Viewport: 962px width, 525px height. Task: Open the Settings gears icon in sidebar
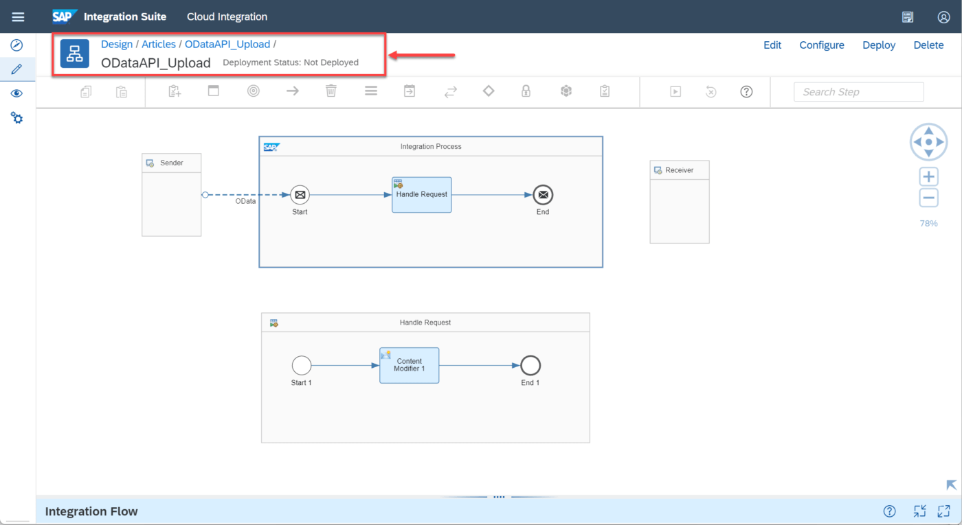pos(17,117)
